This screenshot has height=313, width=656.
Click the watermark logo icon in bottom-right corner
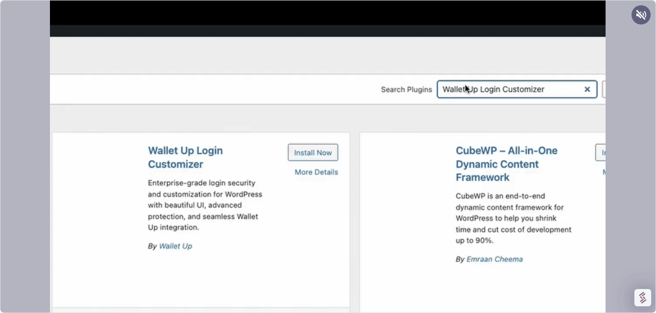point(643,297)
